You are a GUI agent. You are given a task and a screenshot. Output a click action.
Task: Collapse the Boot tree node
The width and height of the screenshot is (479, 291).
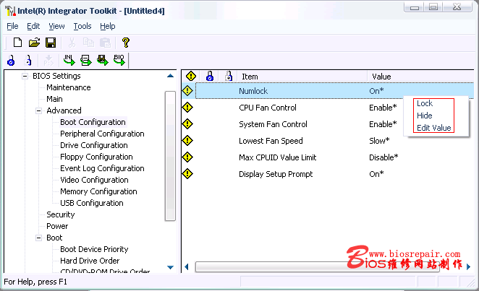[39, 238]
